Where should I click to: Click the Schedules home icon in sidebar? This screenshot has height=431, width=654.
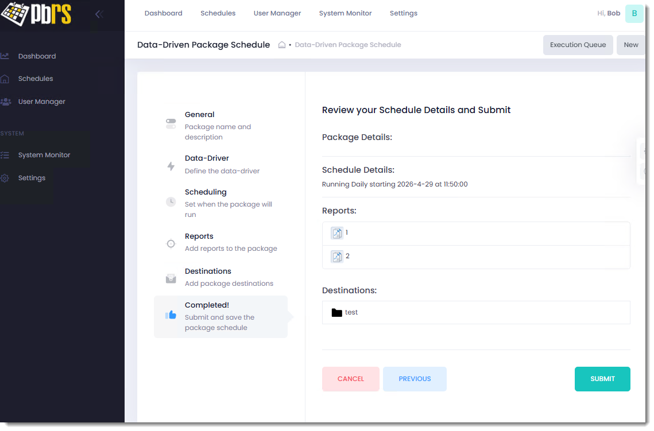point(5,79)
